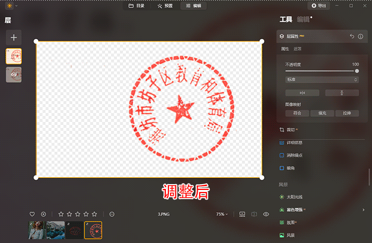Screen dimensions: 372x243
Task: Click the flip vertical button
Action: pos(342,93)
